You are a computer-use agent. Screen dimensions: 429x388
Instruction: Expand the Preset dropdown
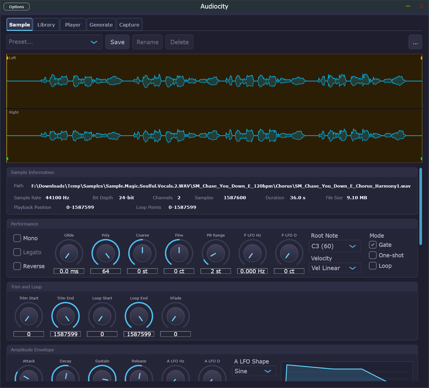pos(54,42)
